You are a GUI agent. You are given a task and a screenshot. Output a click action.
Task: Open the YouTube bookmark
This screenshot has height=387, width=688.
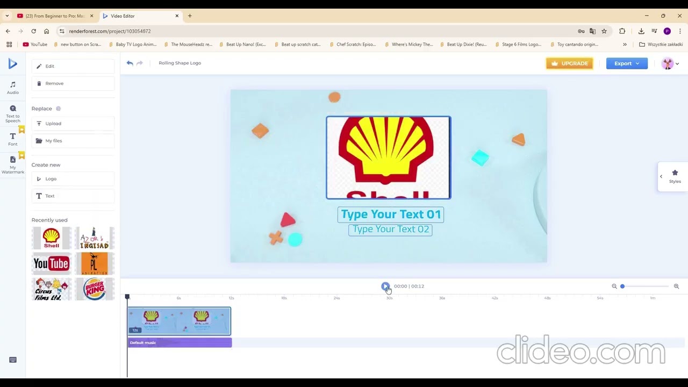pyautogui.click(x=35, y=45)
